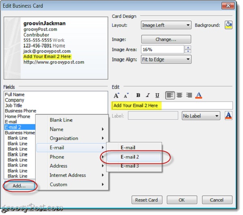Toggle bold formatting in Edit section

[138, 95]
